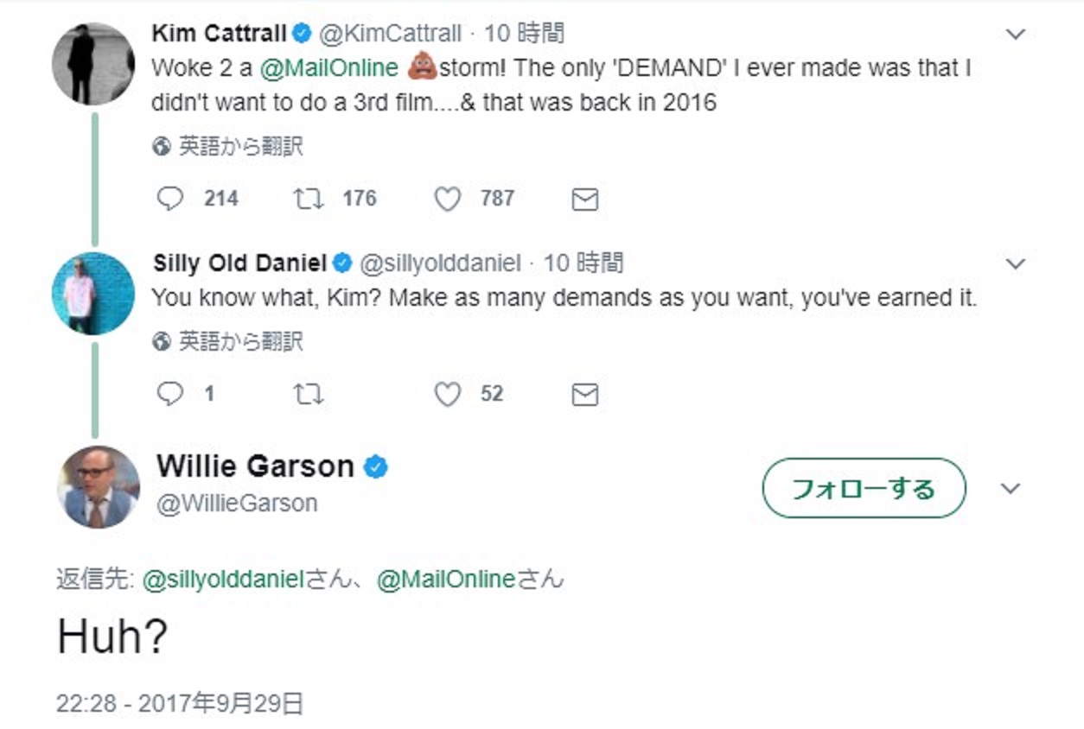The image size is (1084, 729).
Task: Share Silly Old Daniel's tweet by message
Action: coord(585,395)
